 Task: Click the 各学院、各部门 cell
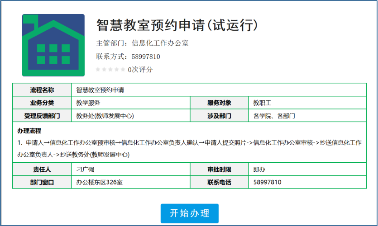(274, 116)
